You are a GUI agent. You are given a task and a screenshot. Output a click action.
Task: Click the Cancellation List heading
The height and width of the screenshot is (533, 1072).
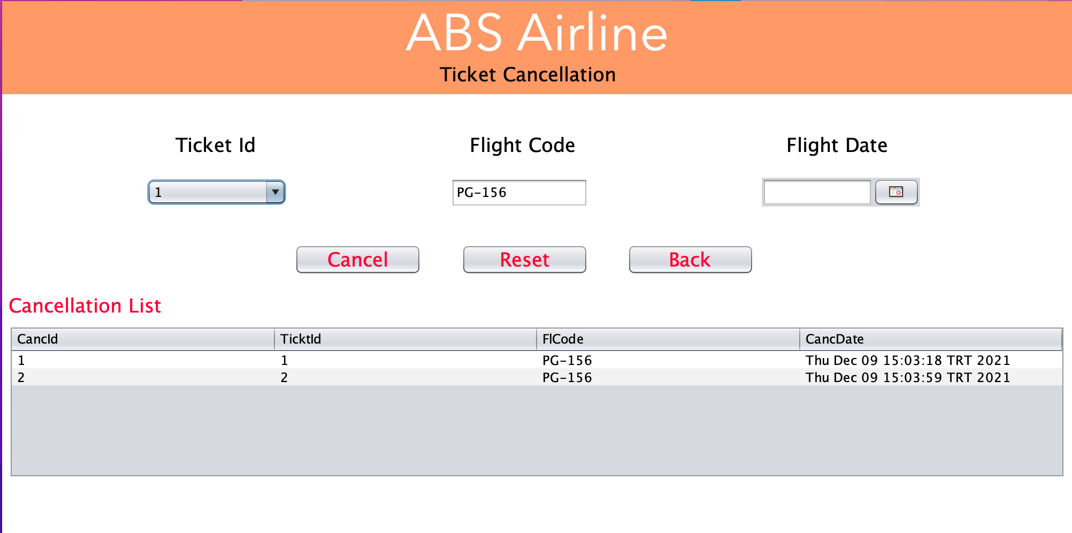coord(85,306)
